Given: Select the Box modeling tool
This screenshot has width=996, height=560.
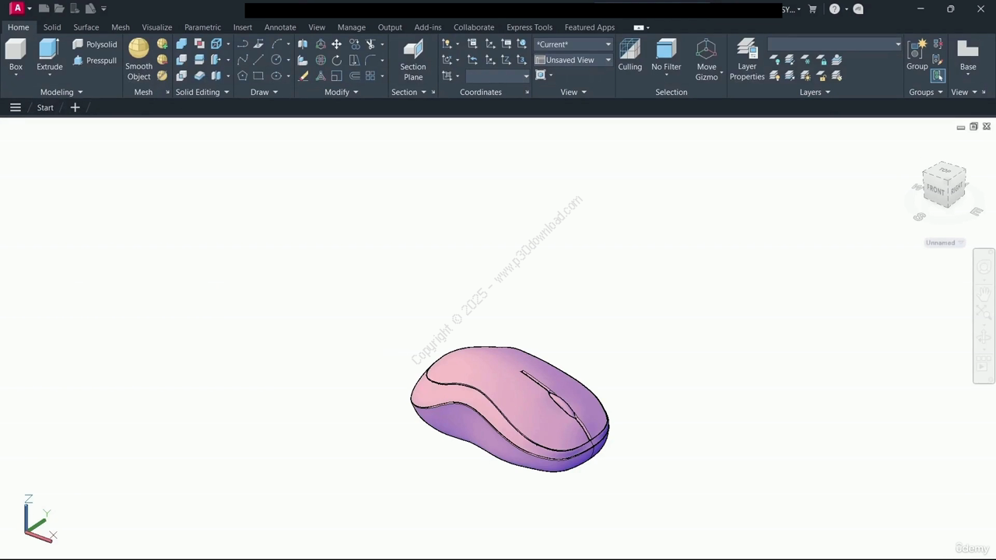Looking at the screenshot, I should pos(16,53).
